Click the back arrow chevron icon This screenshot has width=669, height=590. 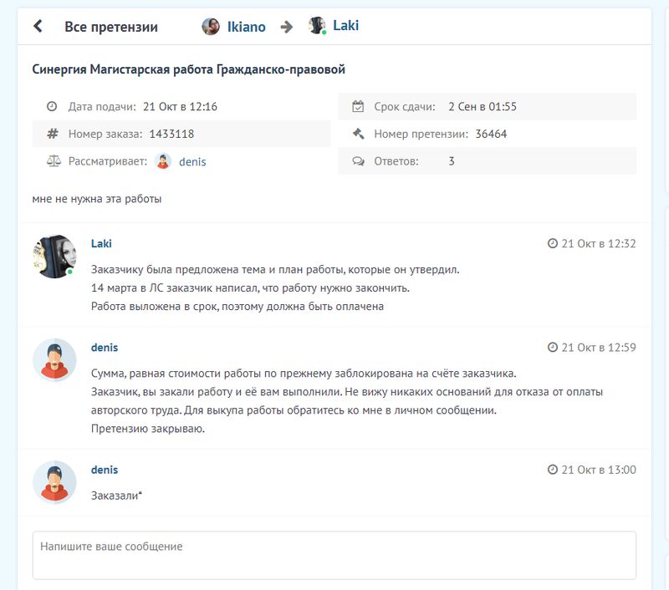click(38, 27)
